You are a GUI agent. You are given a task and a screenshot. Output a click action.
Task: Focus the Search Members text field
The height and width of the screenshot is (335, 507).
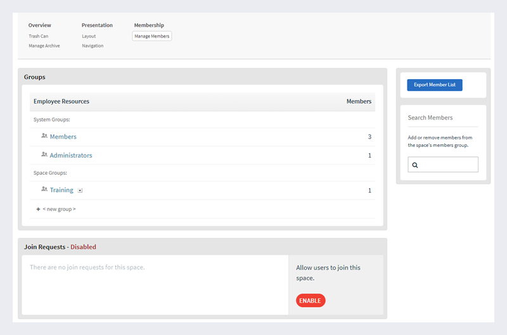[447, 165]
